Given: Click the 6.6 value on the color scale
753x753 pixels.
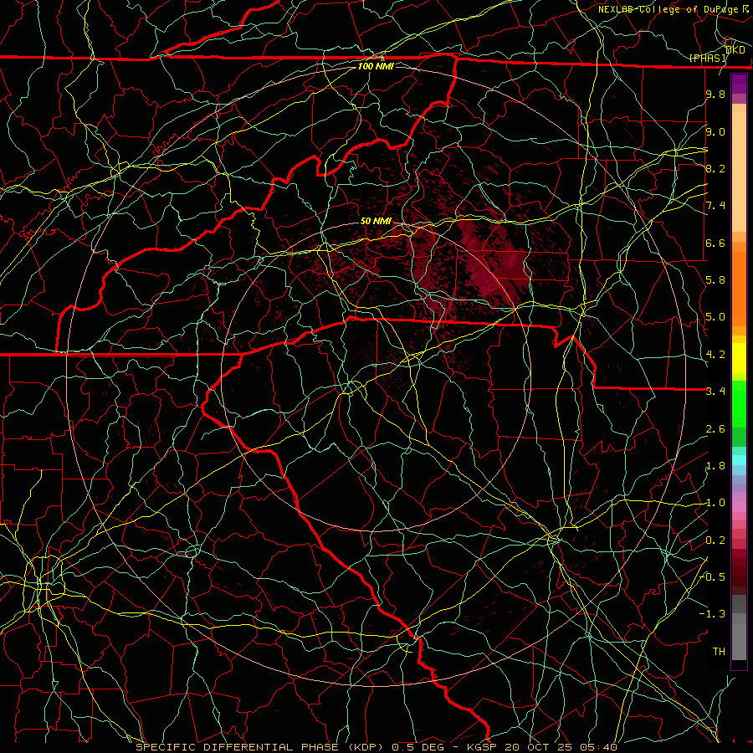Looking at the screenshot, I should click(715, 243).
